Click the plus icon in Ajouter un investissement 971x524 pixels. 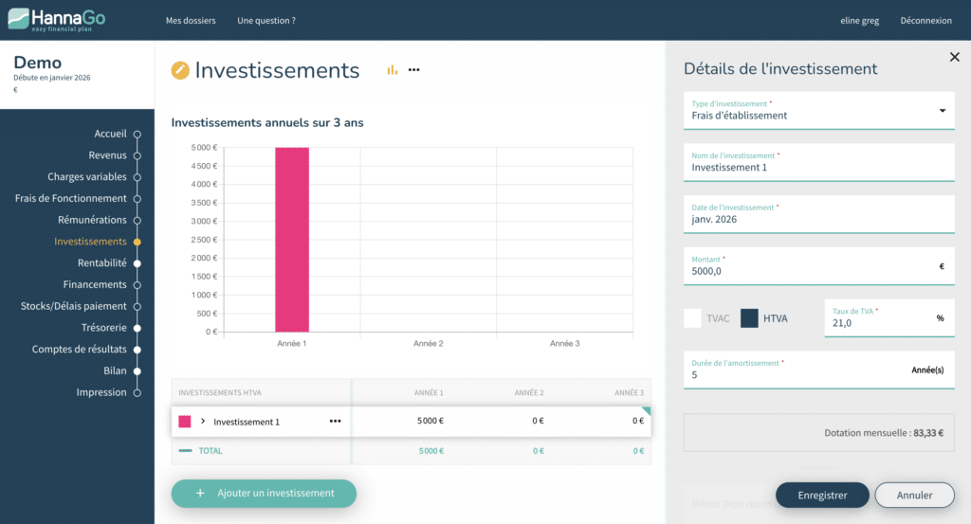[x=200, y=493]
